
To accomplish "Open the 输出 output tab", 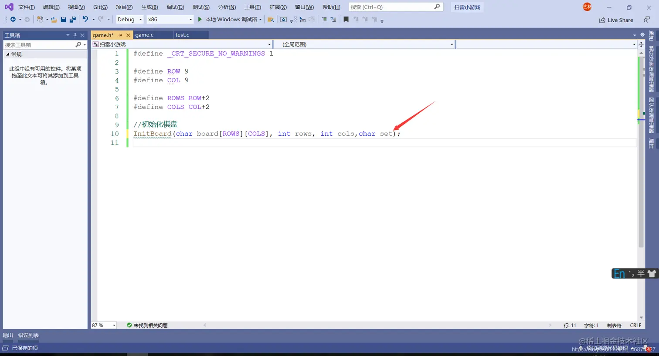I will tap(8, 335).
